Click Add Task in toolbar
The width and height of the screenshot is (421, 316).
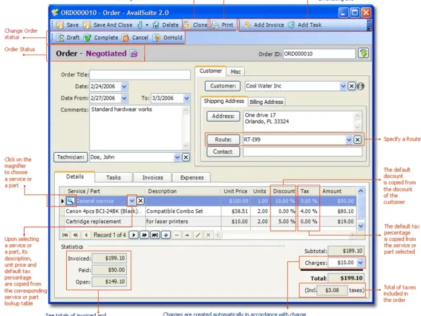pyautogui.click(x=305, y=25)
